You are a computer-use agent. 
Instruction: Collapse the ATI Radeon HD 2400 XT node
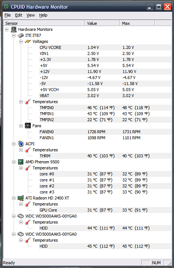[x=14, y=198]
